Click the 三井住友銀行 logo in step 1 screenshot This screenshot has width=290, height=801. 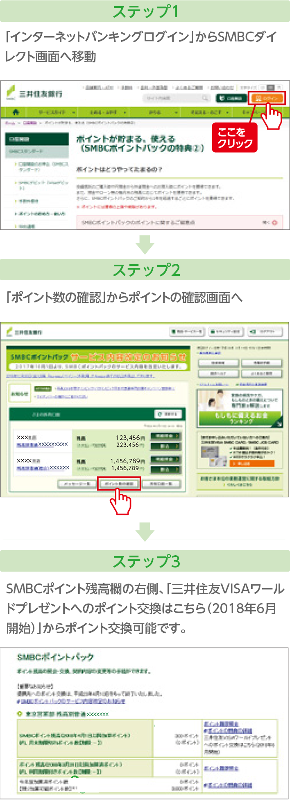34,94
